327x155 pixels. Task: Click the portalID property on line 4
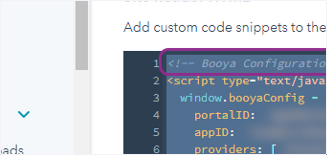click(225, 115)
